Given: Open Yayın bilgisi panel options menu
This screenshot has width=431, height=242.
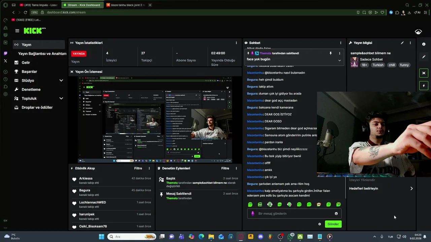Looking at the screenshot, I should pos(410,43).
